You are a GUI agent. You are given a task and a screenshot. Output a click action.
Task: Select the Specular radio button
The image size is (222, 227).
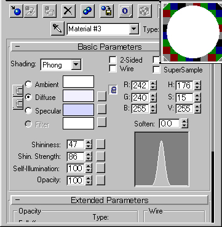28,110
